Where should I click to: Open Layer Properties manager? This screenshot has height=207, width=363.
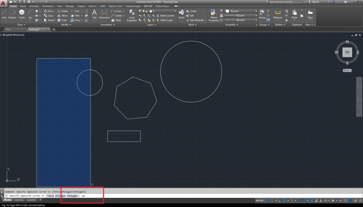[132, 14]
